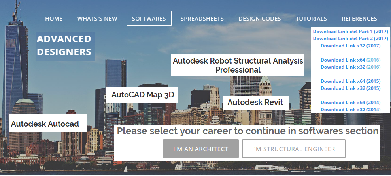Image resolution: width=391 pixels, height=176 pixels.
Task: Click Download Link x64 Part 1 (2017)
Action: tap(351, 31)
